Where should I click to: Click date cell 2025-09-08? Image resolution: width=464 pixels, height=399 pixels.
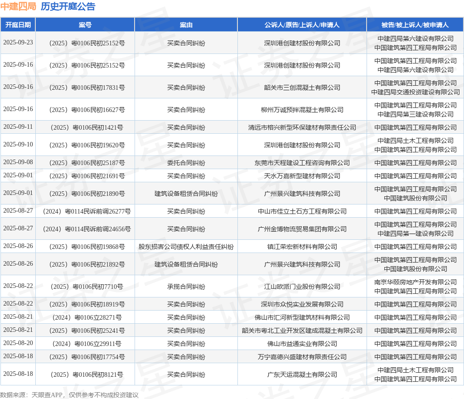[x=18, y=162]
